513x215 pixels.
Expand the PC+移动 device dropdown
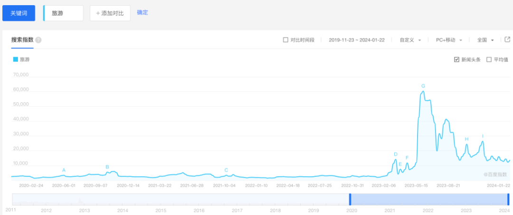[449, 40]
